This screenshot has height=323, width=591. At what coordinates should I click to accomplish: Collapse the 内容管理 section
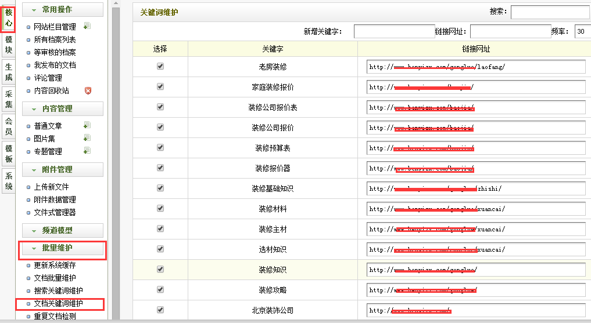(x=63, y=108)
